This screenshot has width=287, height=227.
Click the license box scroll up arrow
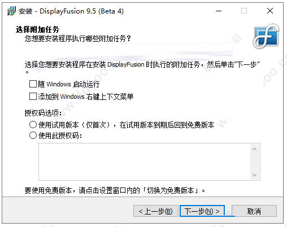[x=255, y=149]
